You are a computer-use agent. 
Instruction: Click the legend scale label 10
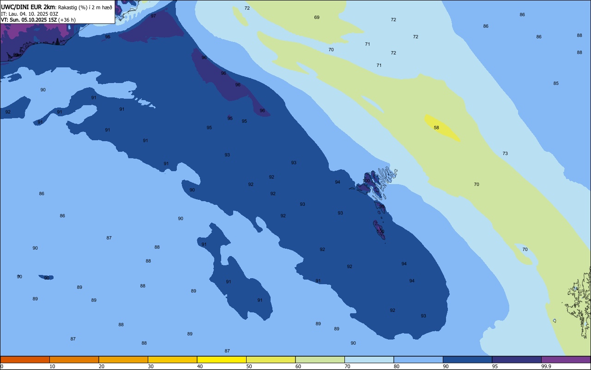[x=52, y=366]
